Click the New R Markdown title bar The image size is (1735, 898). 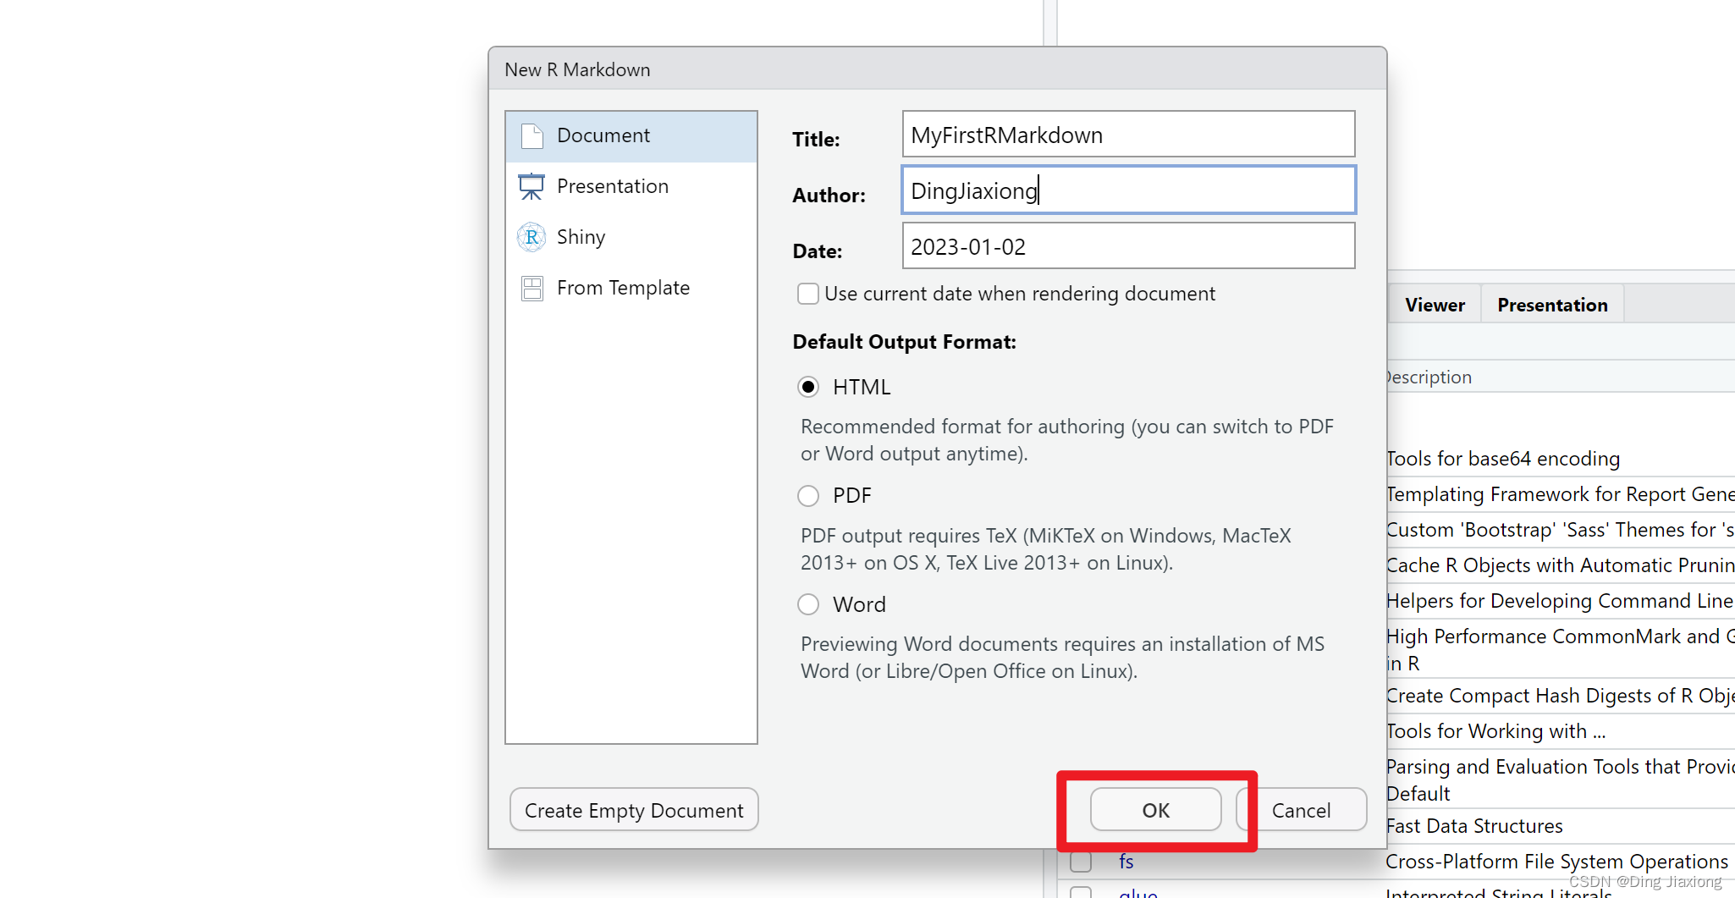(x=937, y=69)
